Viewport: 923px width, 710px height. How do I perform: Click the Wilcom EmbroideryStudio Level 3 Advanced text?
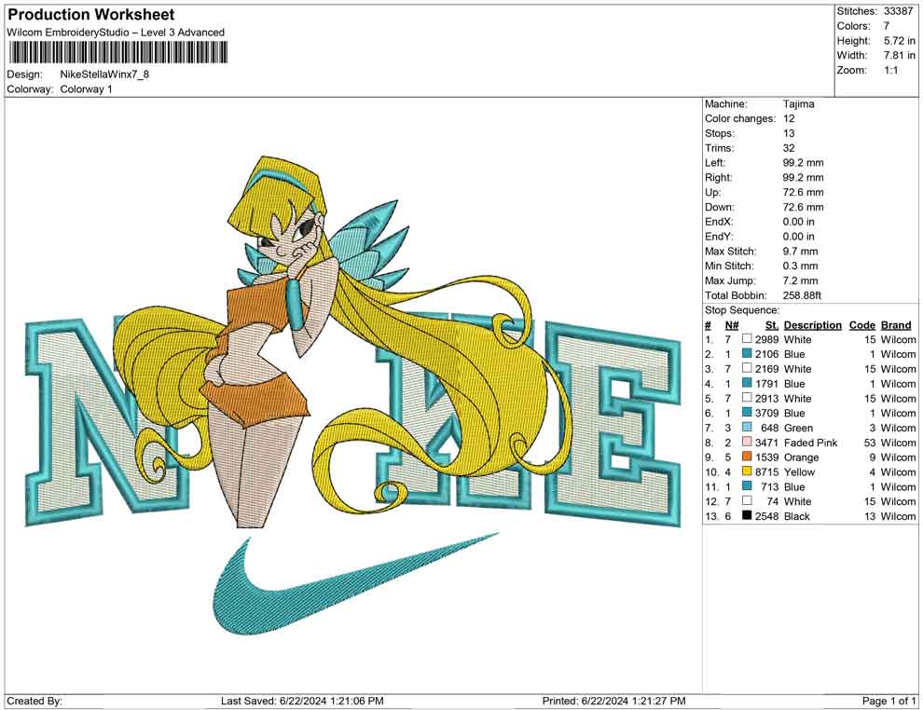[x=116, y=33]
